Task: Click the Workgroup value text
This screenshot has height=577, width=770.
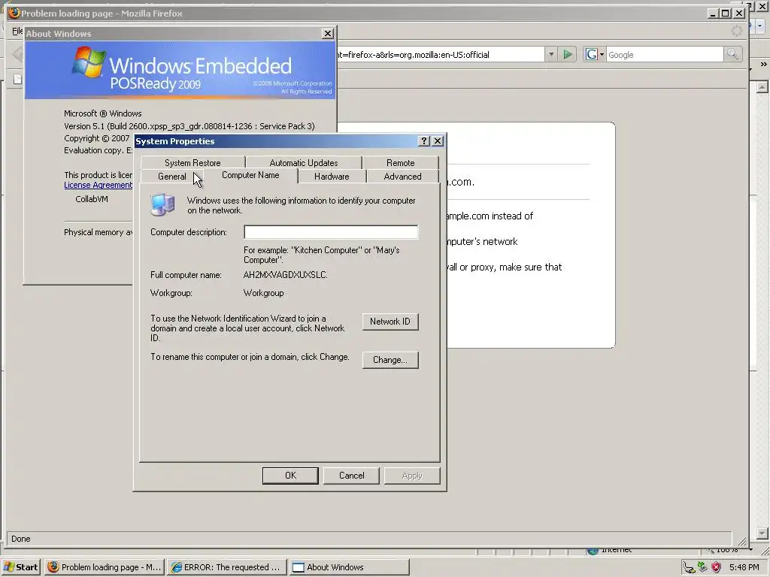Action: [x=263, y=293]
